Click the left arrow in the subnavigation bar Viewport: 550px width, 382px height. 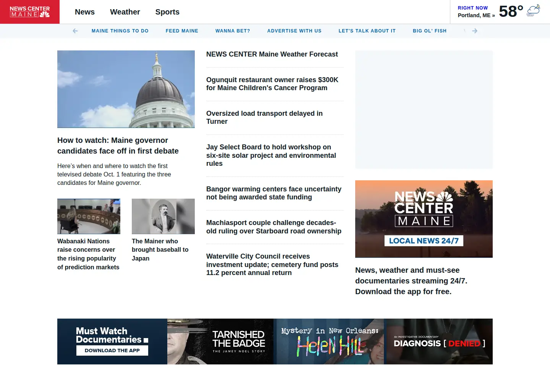click(75, 31)
